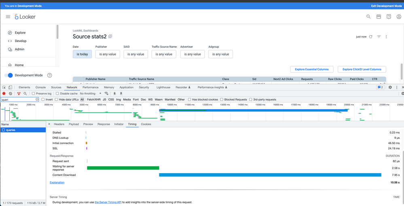Click the Development Mode help question icon
The height and width of the screenshot is (206, 404).
coord(50,75)
